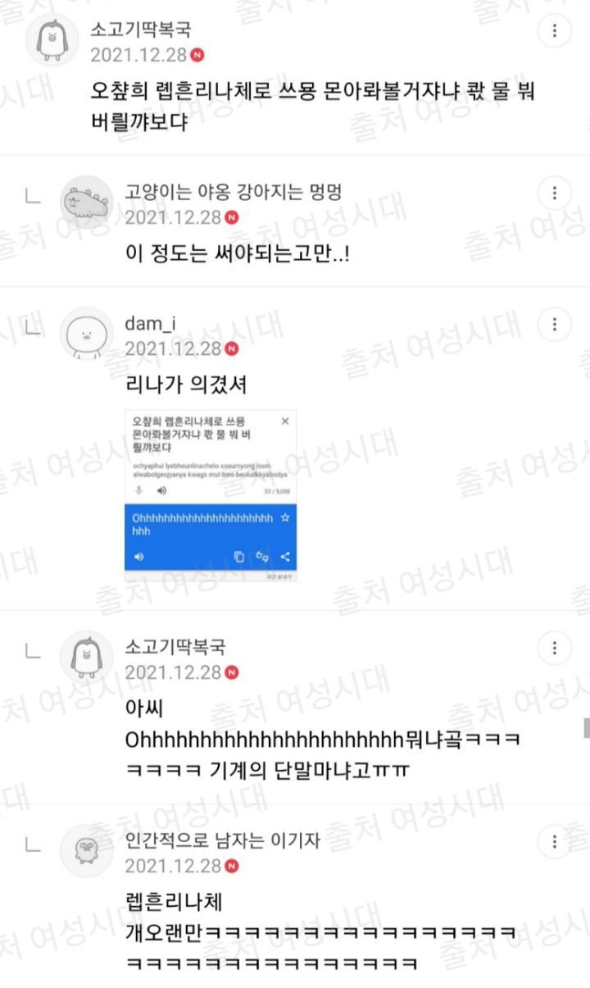
Task: Open the three-dot menu on 고양이는 야옹 강아지는 멍멍's reply
Action: [x=555, y=194]
